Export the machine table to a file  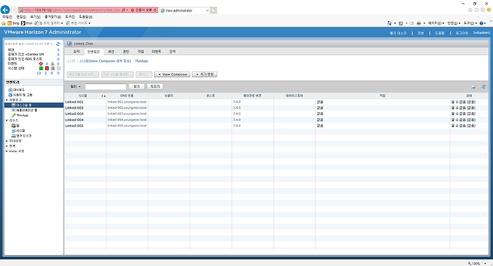[x=473, y=87]
